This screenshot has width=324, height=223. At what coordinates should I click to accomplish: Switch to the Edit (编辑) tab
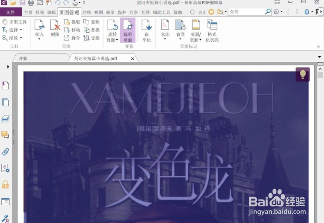[x=52, y=12]
